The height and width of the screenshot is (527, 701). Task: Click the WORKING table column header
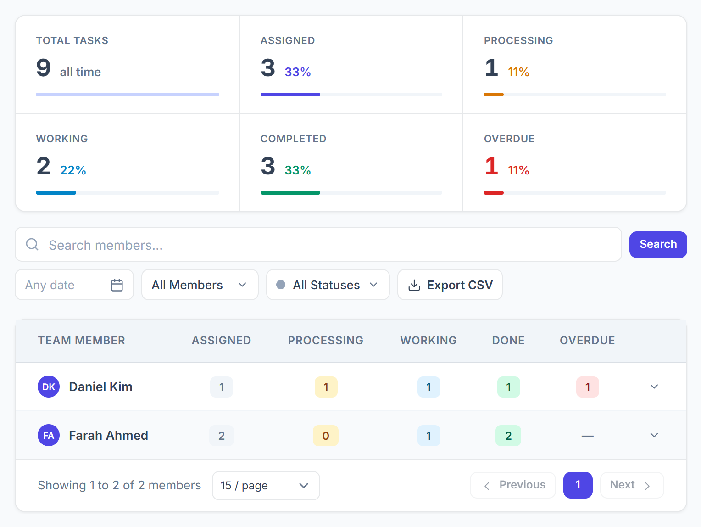click(428, 340)
